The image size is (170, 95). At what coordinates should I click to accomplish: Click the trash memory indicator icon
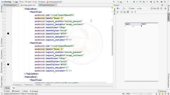coord(165,94)
